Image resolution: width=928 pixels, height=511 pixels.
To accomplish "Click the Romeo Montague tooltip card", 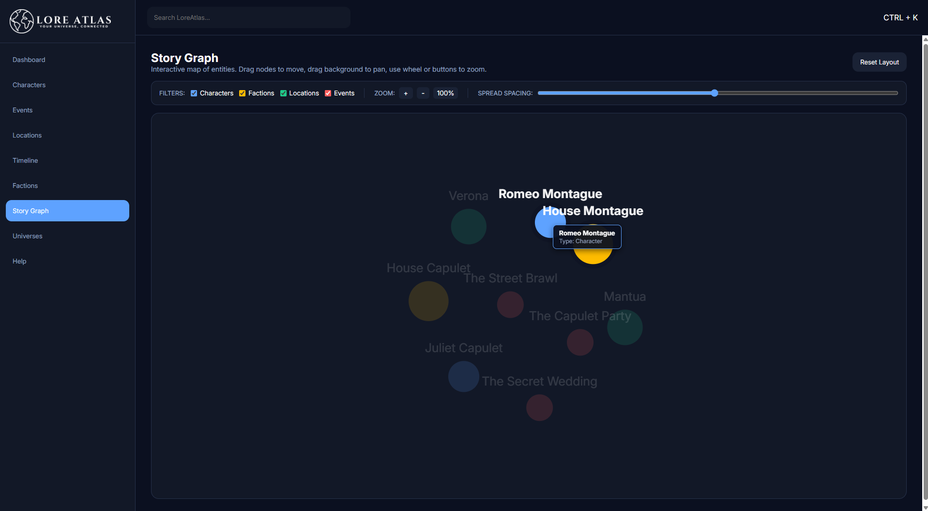I will [587, 237].
